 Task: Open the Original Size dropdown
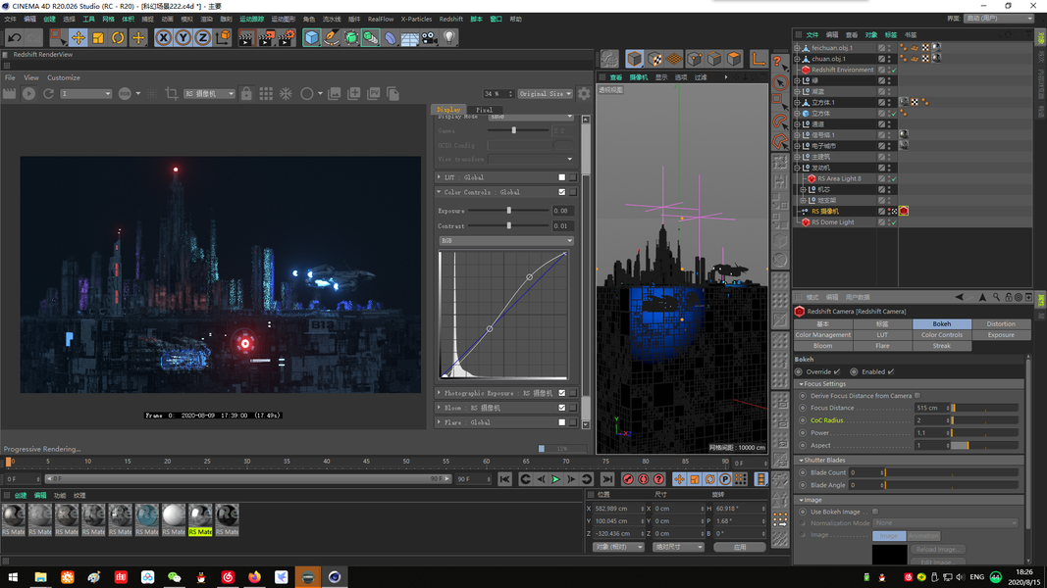[545, 94]
